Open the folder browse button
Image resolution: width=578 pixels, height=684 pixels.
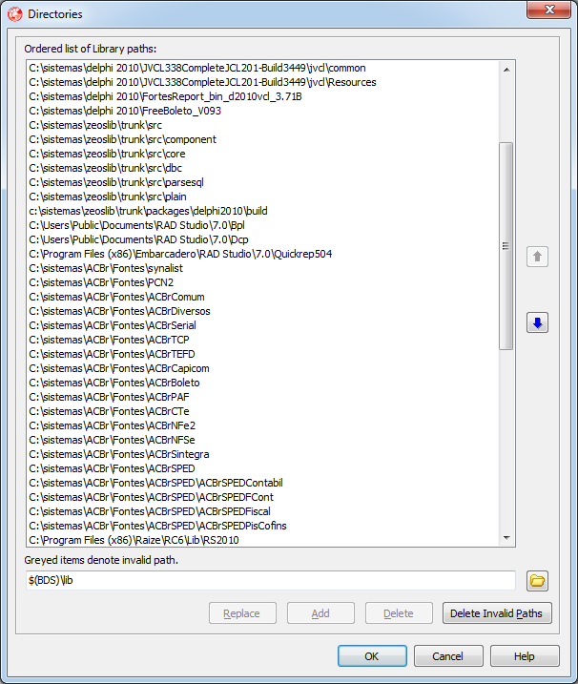coord(537,581)
